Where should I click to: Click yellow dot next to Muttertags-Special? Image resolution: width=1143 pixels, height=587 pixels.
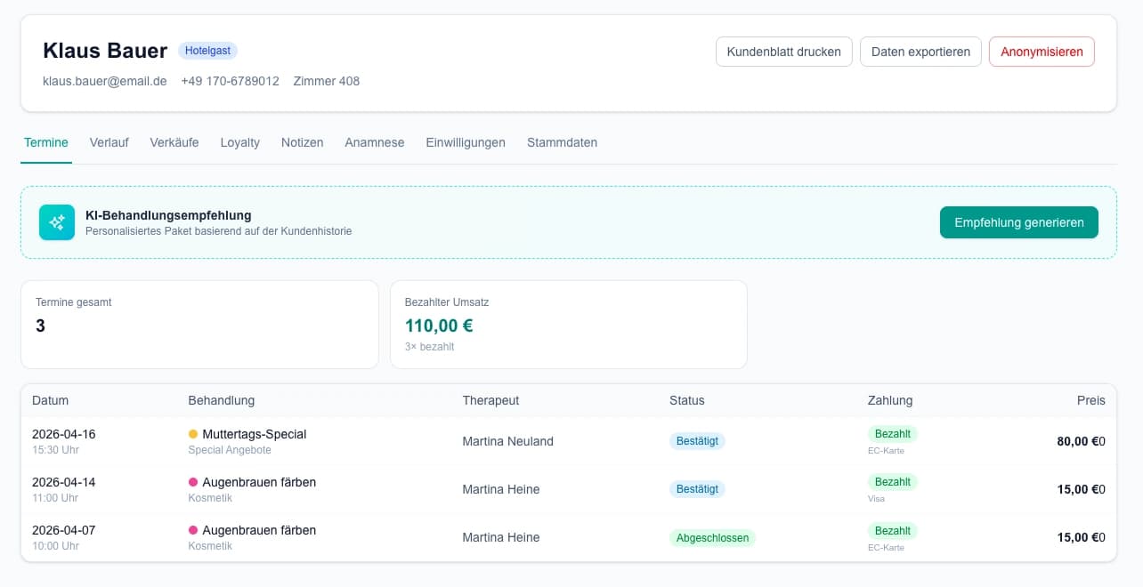(193, 435)
